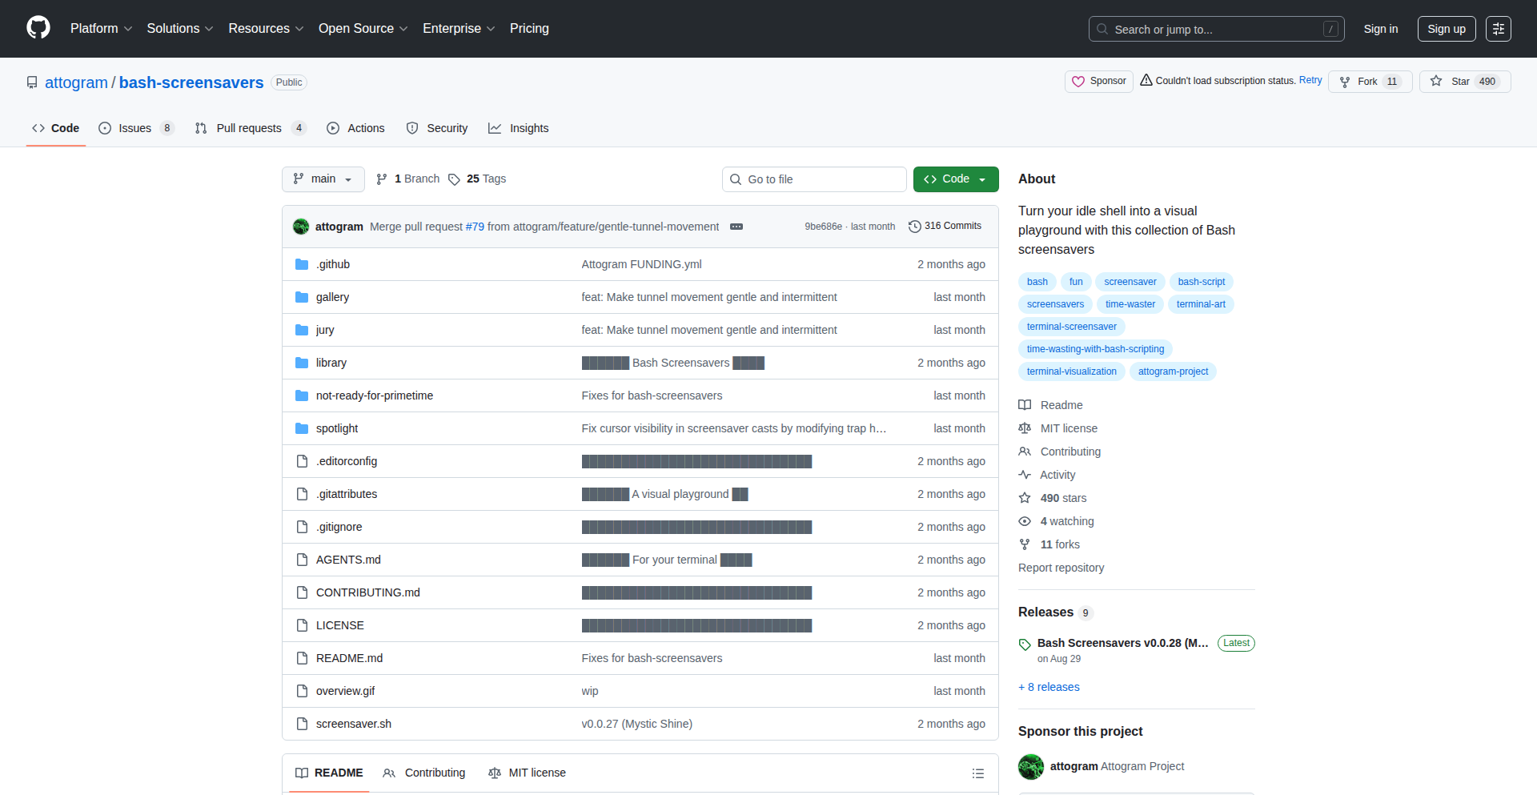1537x795 pixels.
Task: Expand the Platform navigation menu
Action: (101, 29)
